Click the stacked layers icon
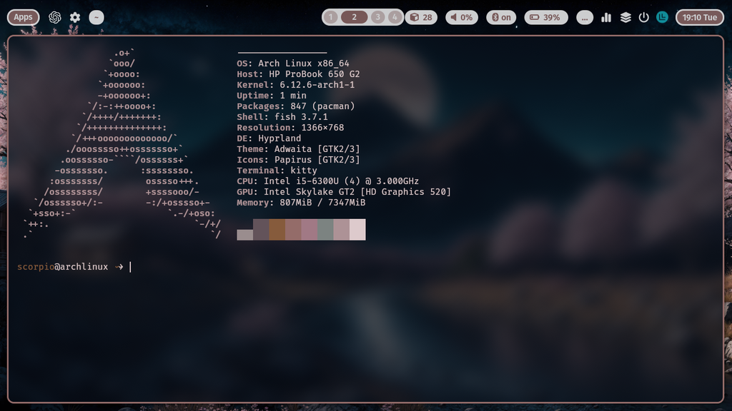 625,17
